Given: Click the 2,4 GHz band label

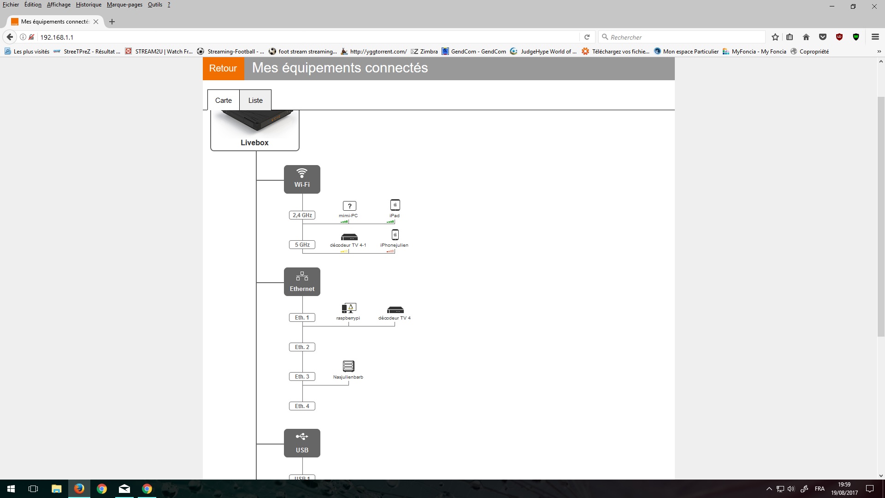Looking at the screenshot, I should [x=302, y=215].
